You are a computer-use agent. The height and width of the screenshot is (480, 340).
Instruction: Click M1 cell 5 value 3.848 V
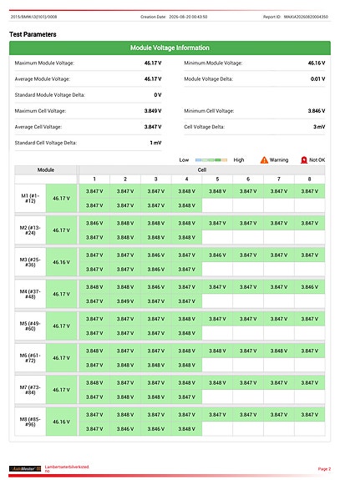(217, 191)
